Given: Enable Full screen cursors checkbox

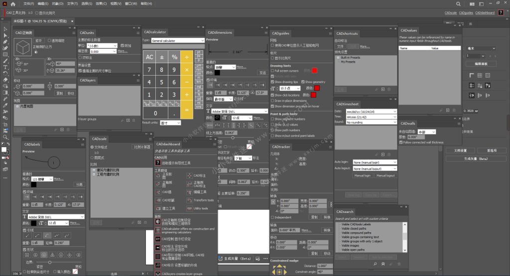Looking at the screenshot, I should coord(272,71).
